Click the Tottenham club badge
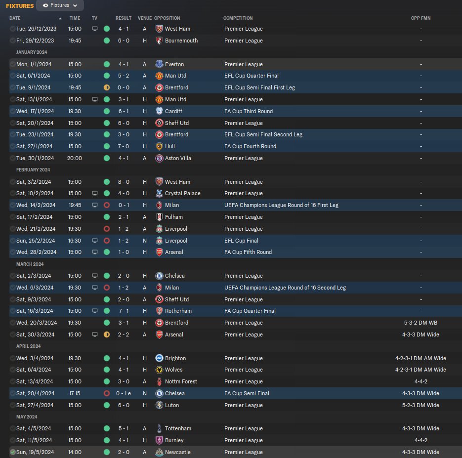The image size is (462, 458). click(x=159, y=428)
